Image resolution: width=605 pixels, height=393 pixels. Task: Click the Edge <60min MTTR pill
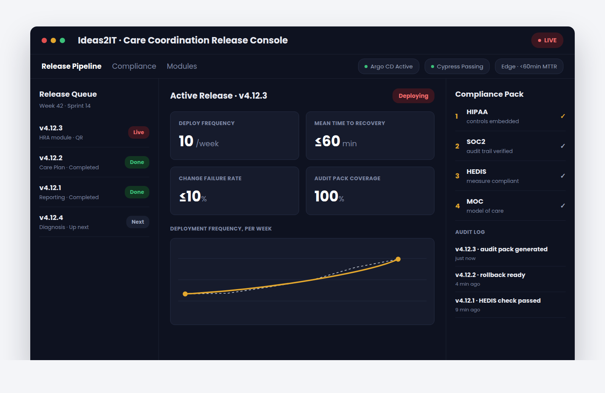pos(529,67)
